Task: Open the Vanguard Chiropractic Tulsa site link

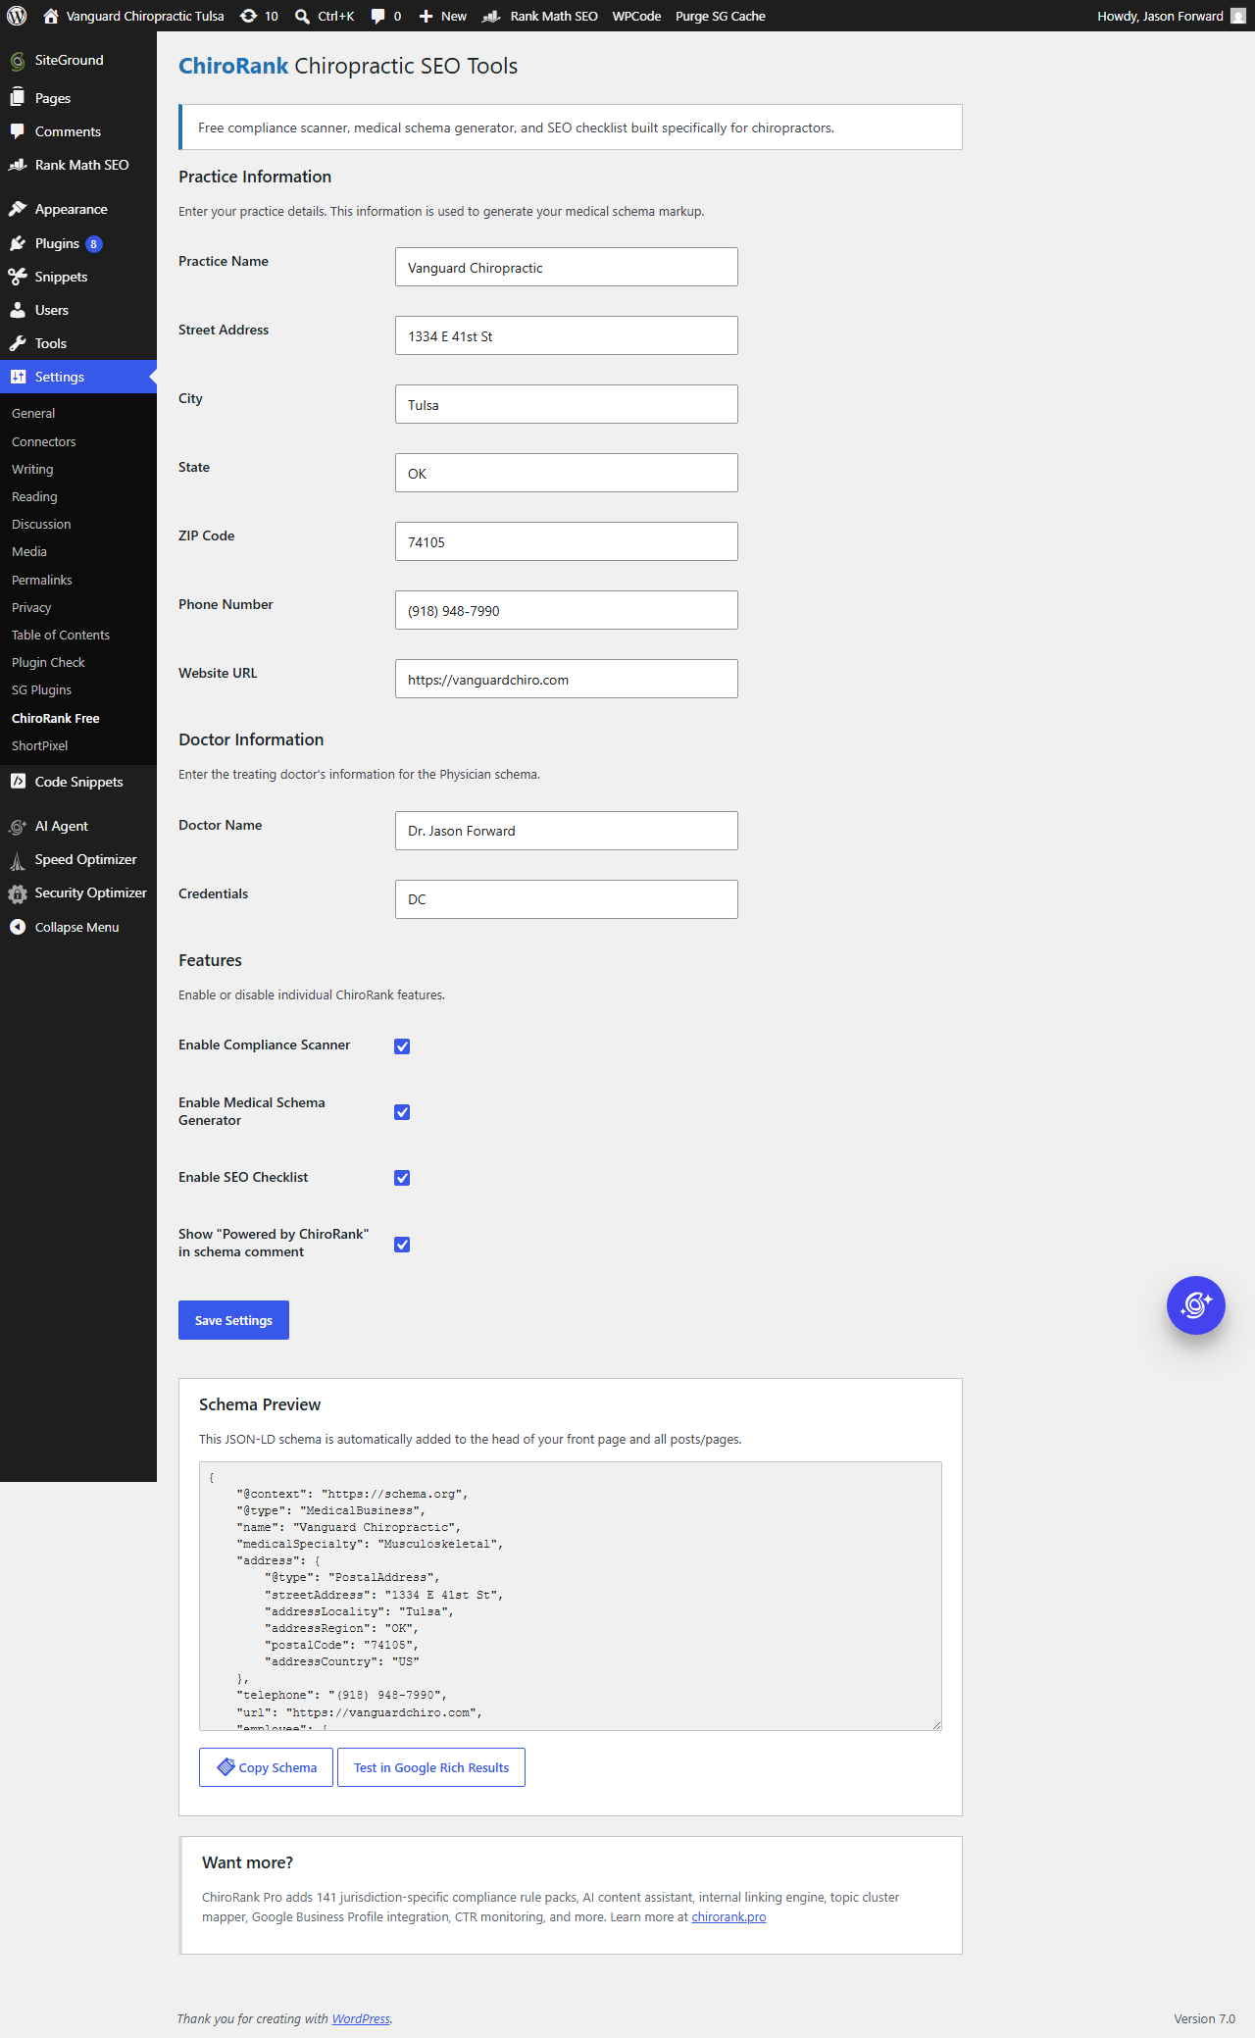Action: pyautogui.click(x=133, y=16)
